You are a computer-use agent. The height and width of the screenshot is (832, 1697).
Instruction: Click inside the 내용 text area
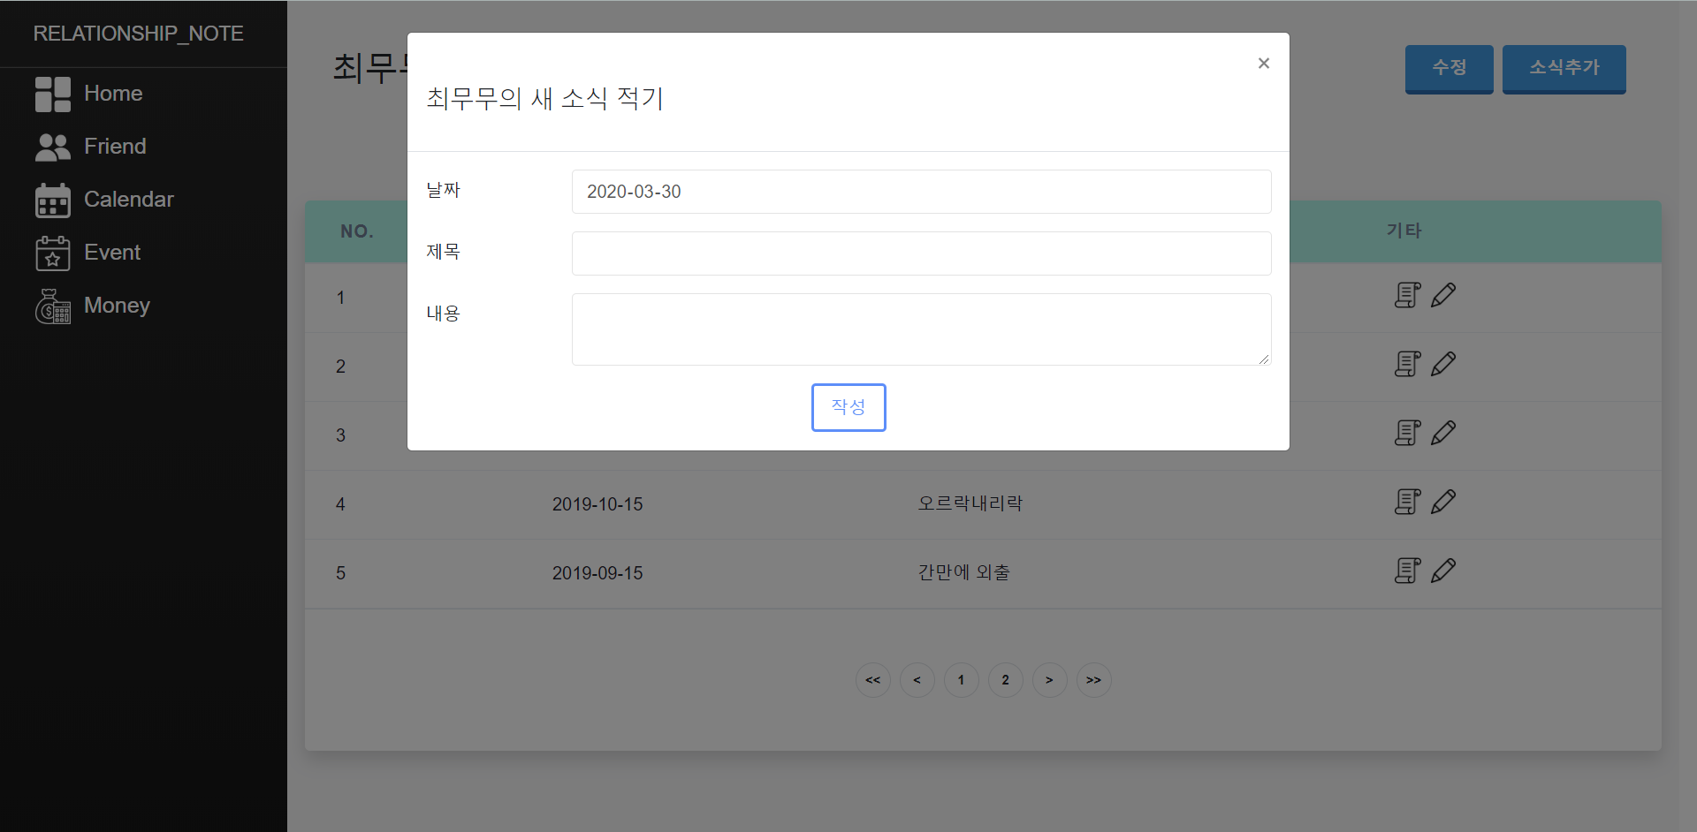tap(921, 329)
